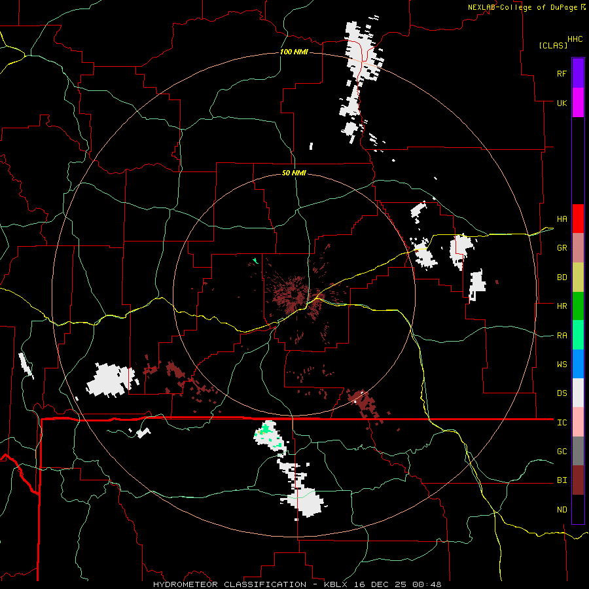Click the 00:48 timestamp
The image size is (589, 589).
(427, 584)
